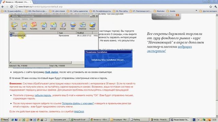Image resolution: width=218 pixels, height=122 pixels.
Task: Click the taskbar clock
Action: pos(214,120)
